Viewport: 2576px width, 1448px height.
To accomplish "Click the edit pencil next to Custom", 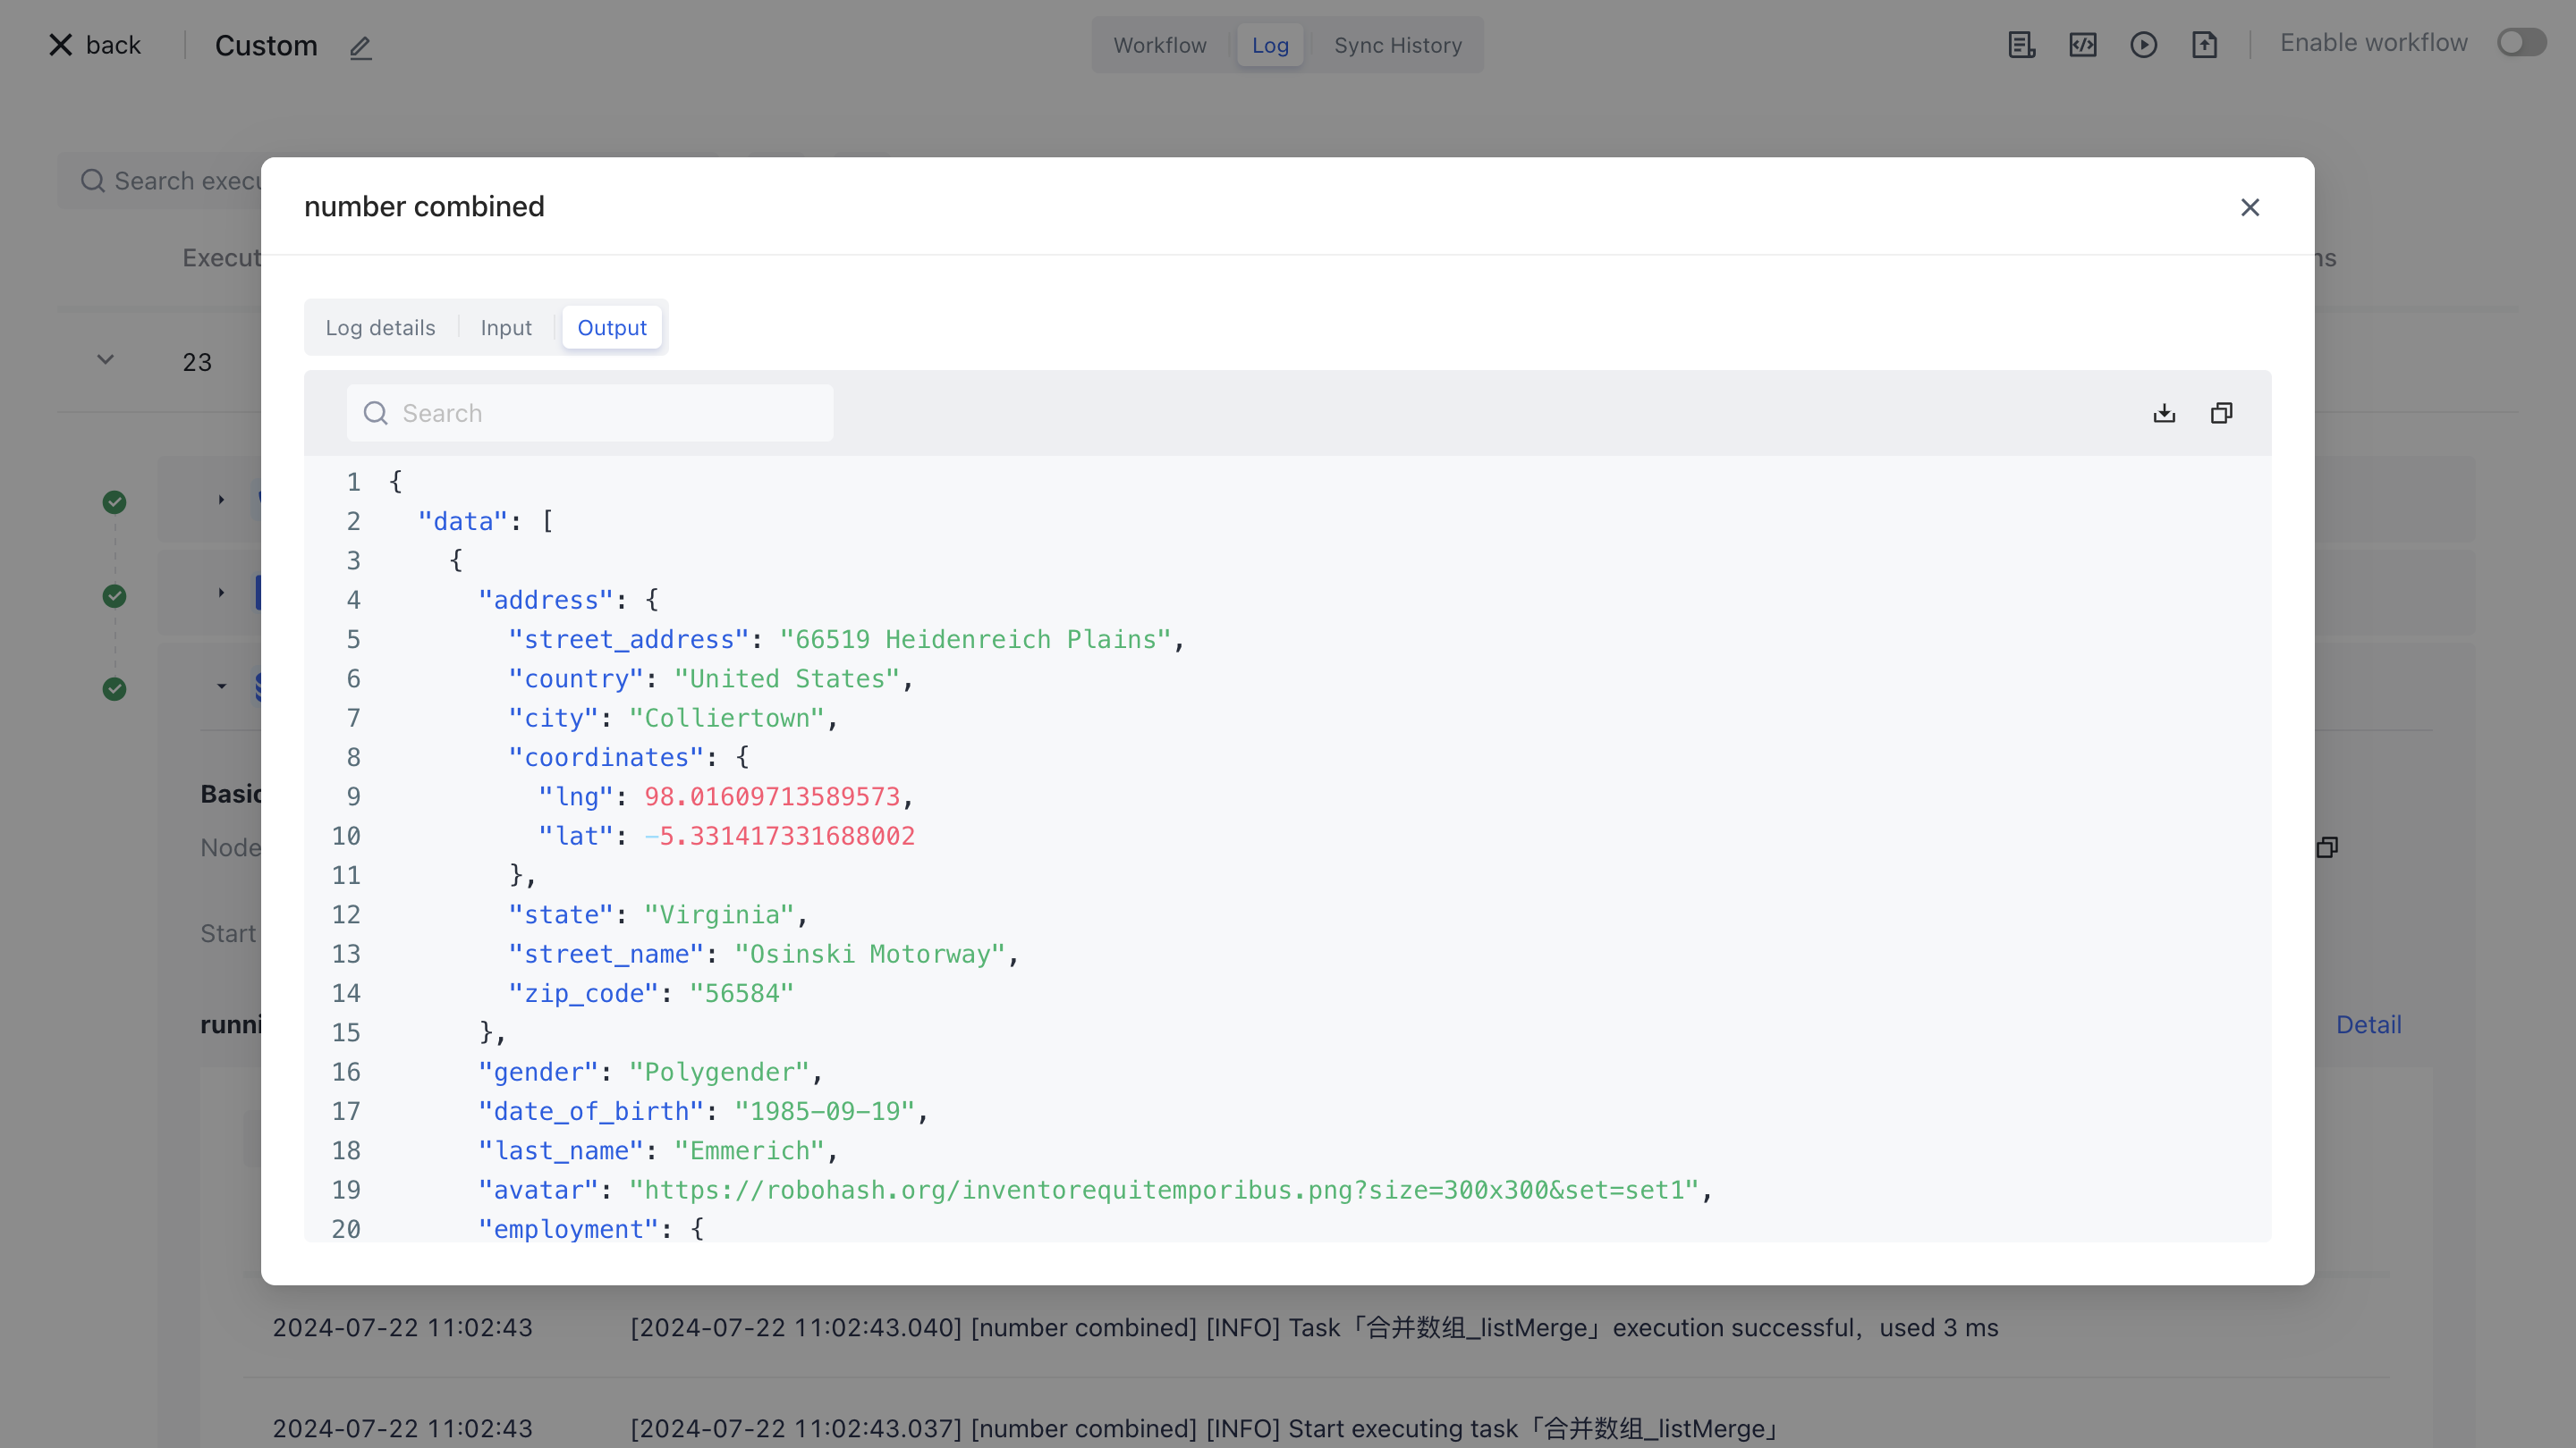I will (x=360, y=47).
